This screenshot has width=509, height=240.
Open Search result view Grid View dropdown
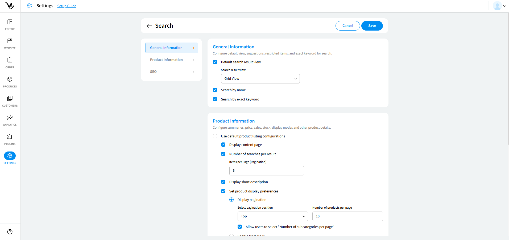(x=260, y=79)
